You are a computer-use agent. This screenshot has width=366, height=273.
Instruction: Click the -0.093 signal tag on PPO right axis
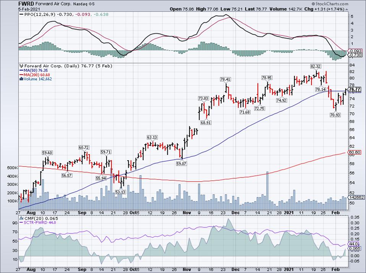tap(355, 51)
